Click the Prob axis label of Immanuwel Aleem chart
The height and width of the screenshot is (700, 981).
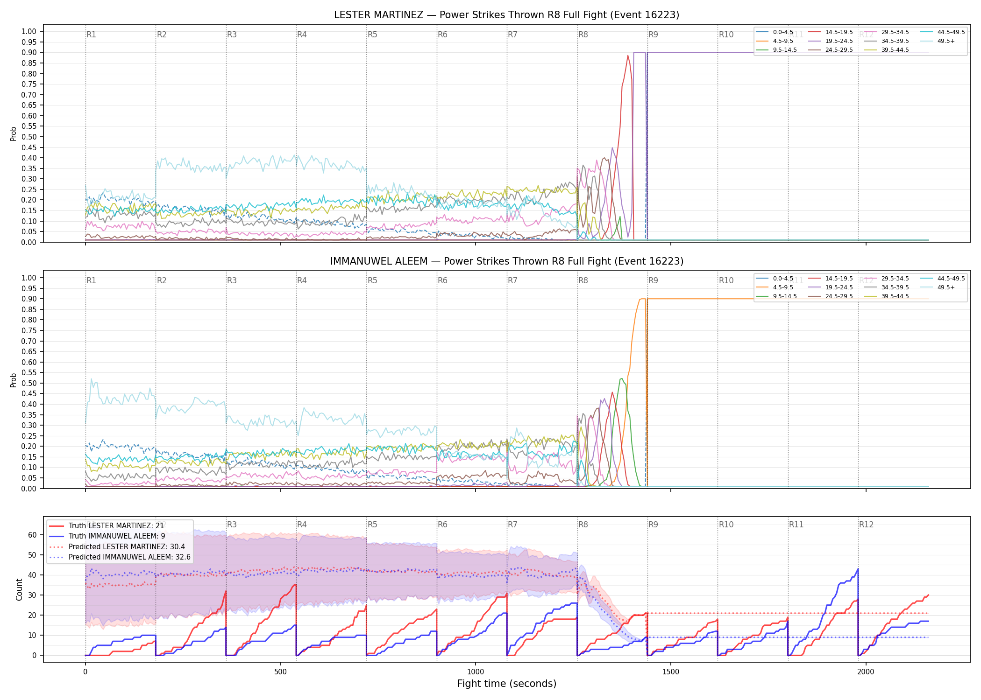(14, 380)
